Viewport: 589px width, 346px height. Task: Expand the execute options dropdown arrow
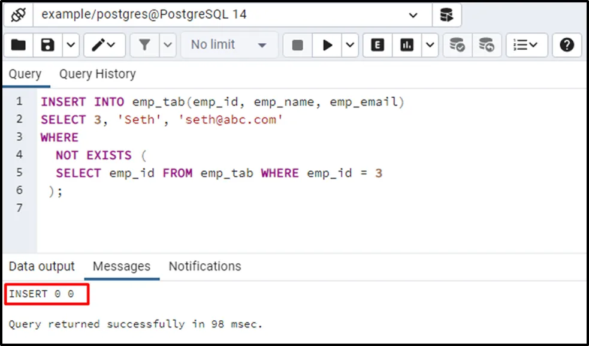[x=351, y=45]
